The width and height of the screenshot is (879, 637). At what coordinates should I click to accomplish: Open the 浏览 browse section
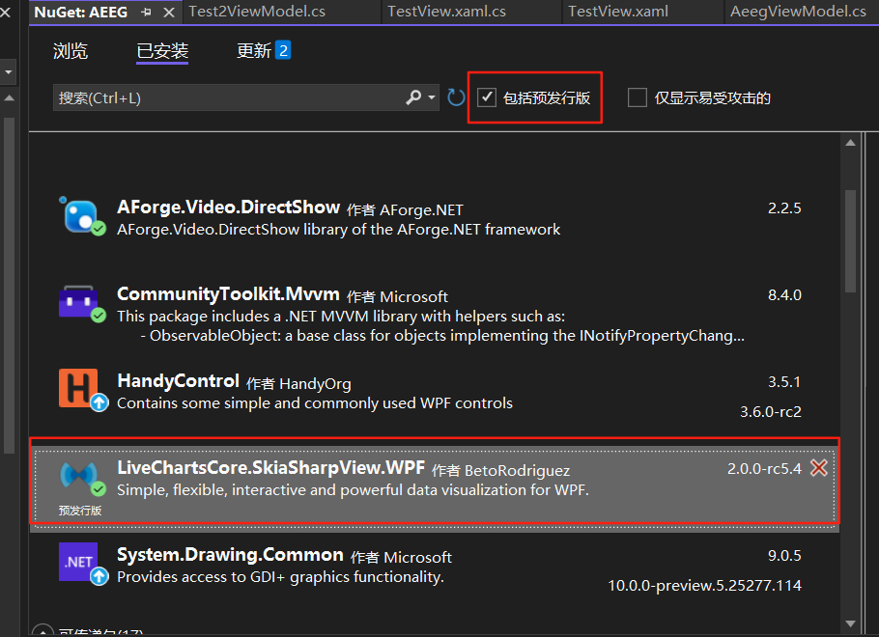[70, 51]
